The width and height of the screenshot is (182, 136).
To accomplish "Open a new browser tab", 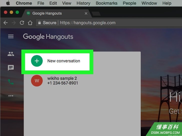I will tap(96, 14).
